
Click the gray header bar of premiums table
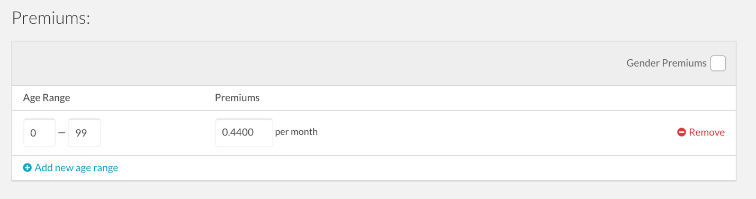[x=318, y=64]
